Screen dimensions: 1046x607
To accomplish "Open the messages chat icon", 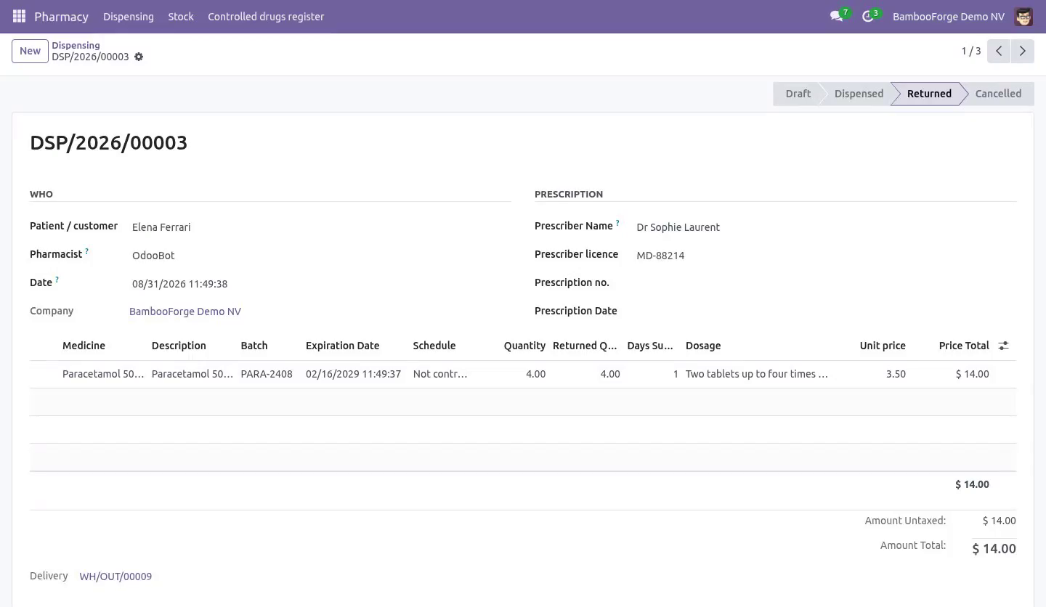I will [836, 16].
